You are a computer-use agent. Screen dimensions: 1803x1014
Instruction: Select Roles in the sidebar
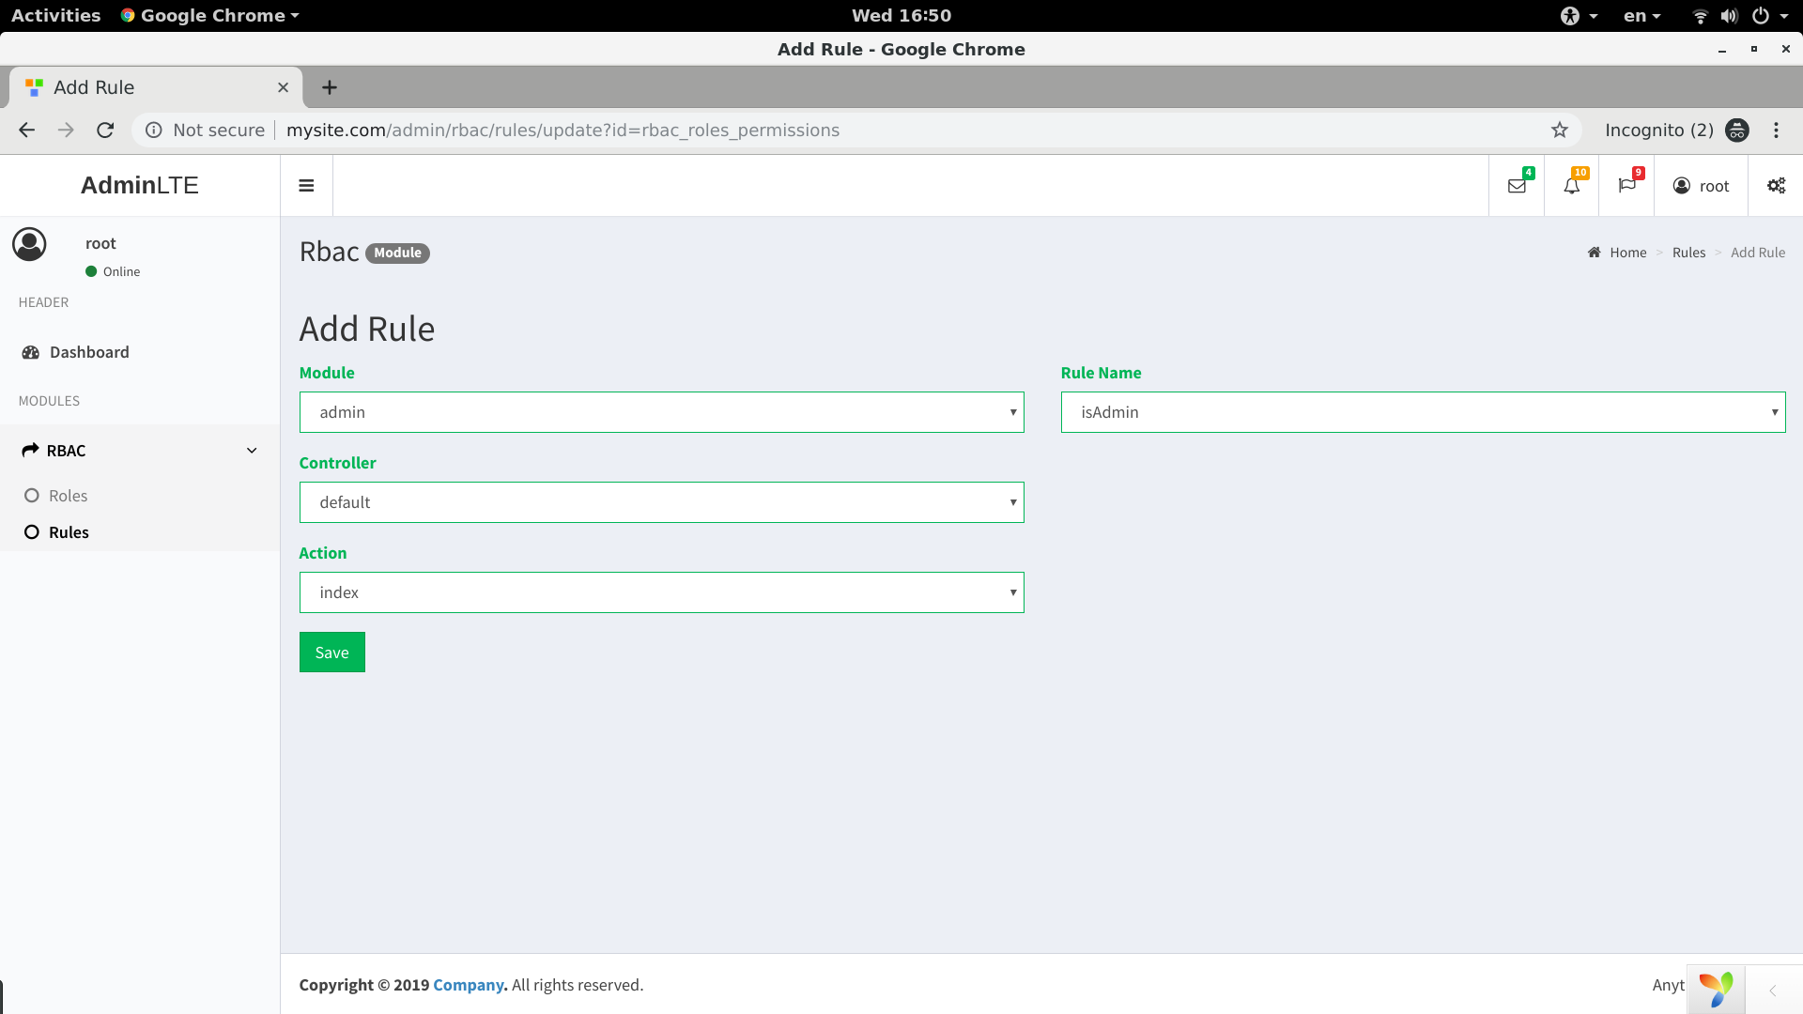(68, 496)
